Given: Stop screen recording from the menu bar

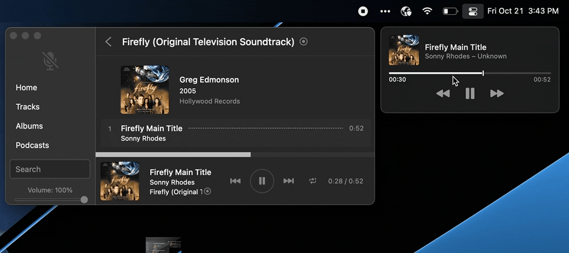Looking at the screenshot, I should click(x=363, y=11).
